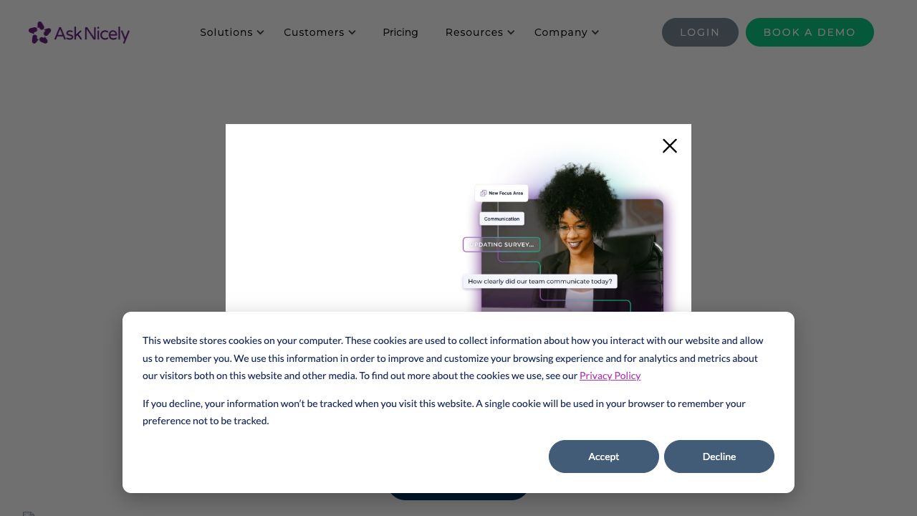Select the Solutions menu label
Screen dimensions: 917x516
(226, 32)
